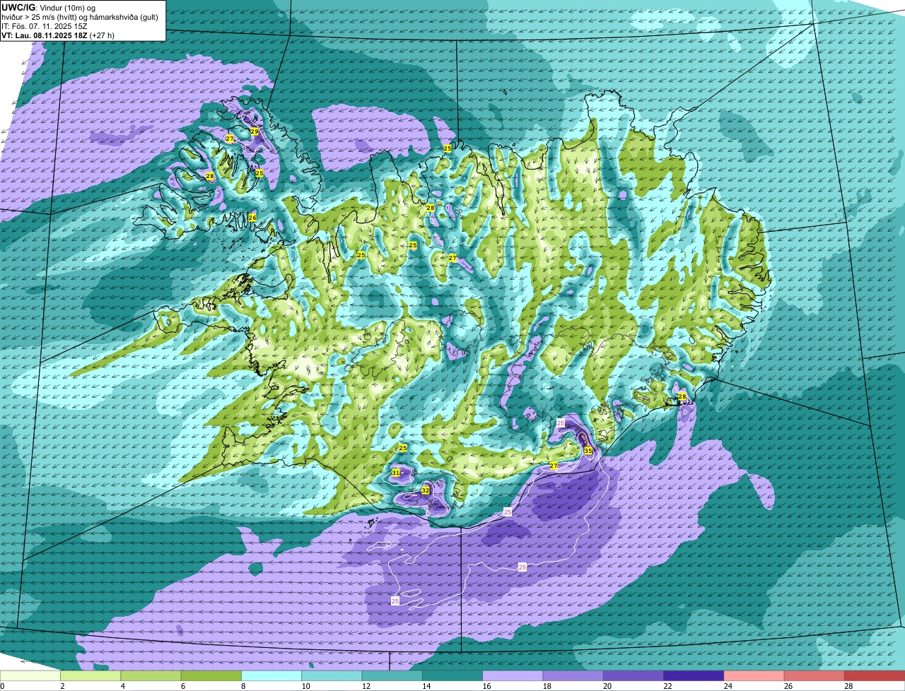
Task: Pick the olive green 6–8 m/s swatch
Action: tap(211, 676)
